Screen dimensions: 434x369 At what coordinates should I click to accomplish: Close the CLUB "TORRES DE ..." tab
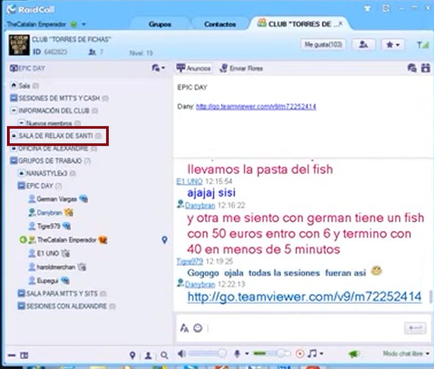[x=341, y=24]
